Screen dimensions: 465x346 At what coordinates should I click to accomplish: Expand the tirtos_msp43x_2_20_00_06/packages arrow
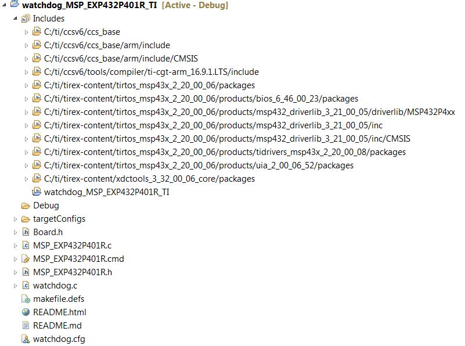(26, 85)
